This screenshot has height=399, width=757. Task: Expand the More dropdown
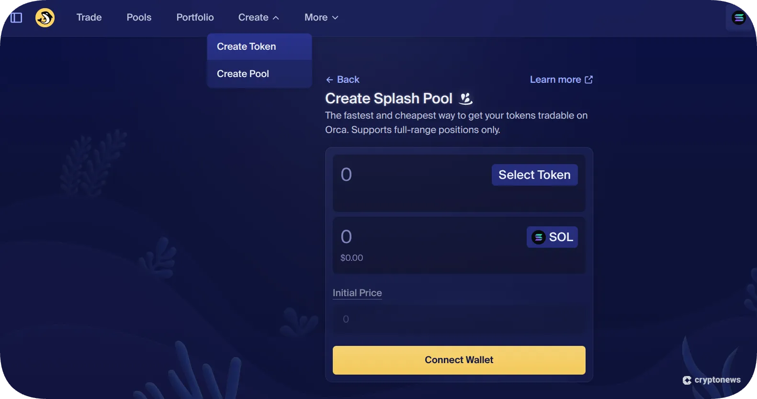pos(321,17)
